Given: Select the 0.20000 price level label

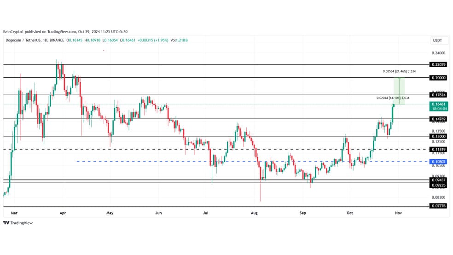Looking at the screenshot, I should click(x=438, y=78).
